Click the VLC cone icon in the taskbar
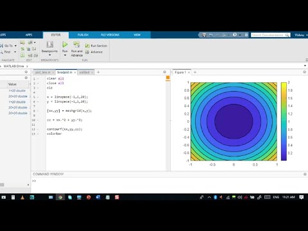This screenshot has width=308, height=231. point(22,198)
